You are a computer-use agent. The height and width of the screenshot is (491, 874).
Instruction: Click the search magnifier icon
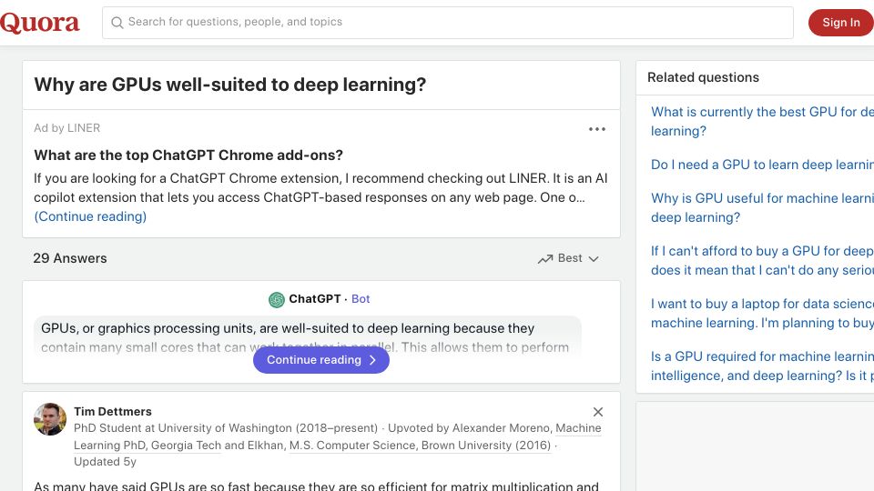(x=117, y=22)
